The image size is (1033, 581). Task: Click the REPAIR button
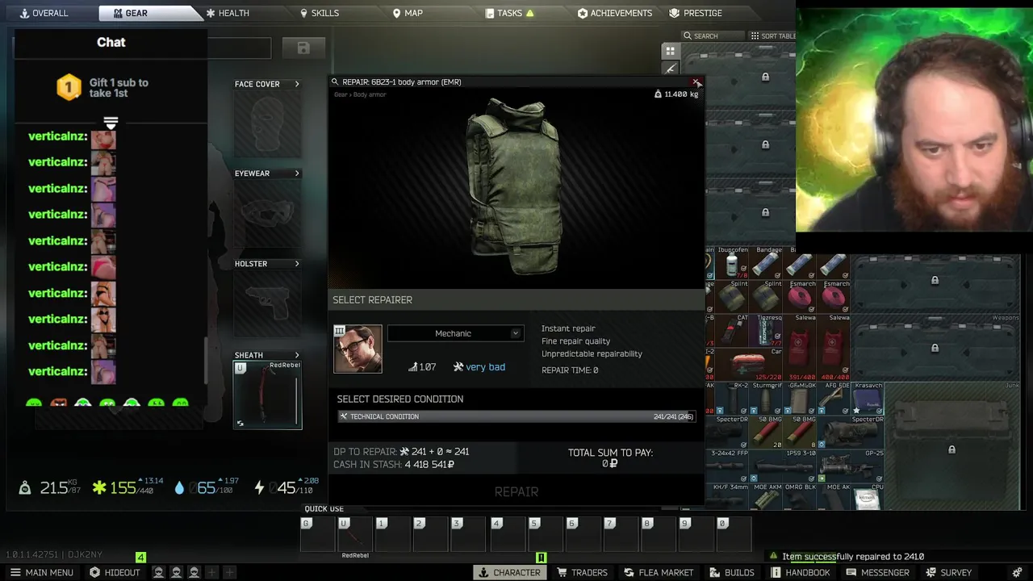click(x=516, y=491)
